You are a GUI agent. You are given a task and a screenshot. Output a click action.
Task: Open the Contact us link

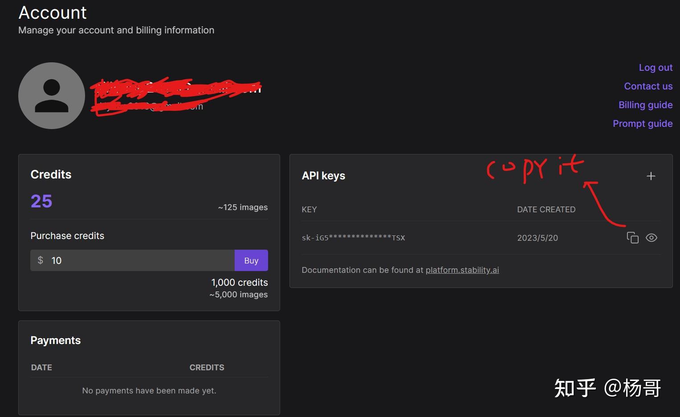click(x=648, y=86)
